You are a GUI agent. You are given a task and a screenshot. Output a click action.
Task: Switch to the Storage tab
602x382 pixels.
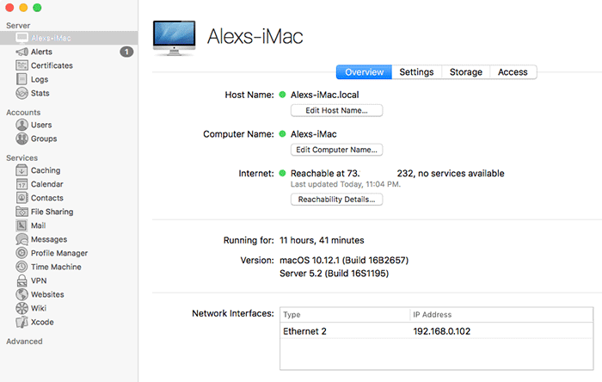click(x=466, y=72)
